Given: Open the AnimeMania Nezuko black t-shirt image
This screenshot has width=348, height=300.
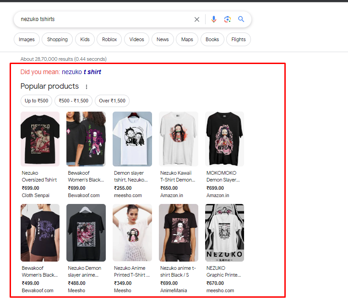Looking at the screenshot, I should tap(179, 233).
